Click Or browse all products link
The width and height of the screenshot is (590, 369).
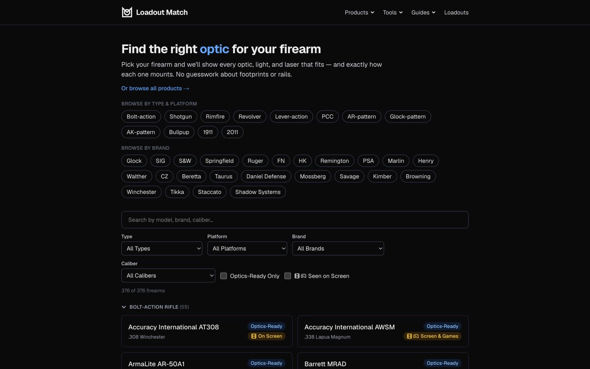pyautogui.click(x=155, y=88)
